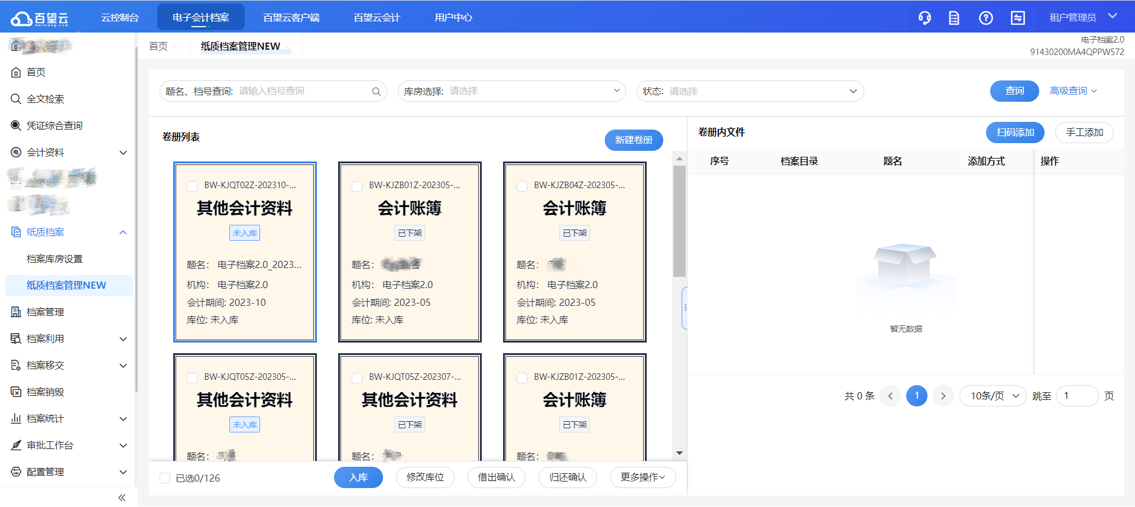This screenshot has height=507, width=1135.
Task: Check the second-row BW-KJZB01Z-202305 checkbox
Action: coord(522,377)
